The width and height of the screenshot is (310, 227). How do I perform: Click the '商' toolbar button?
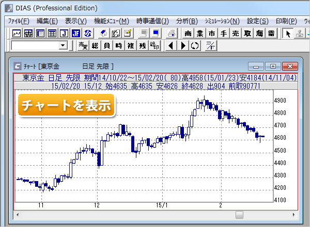click(188, 34)
